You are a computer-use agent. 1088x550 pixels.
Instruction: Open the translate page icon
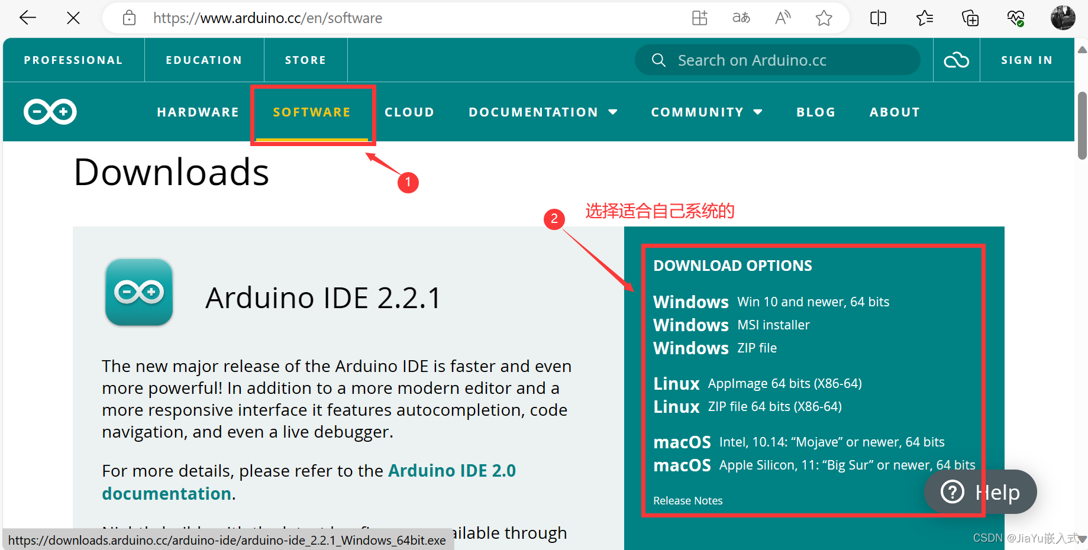click(741, 18)
